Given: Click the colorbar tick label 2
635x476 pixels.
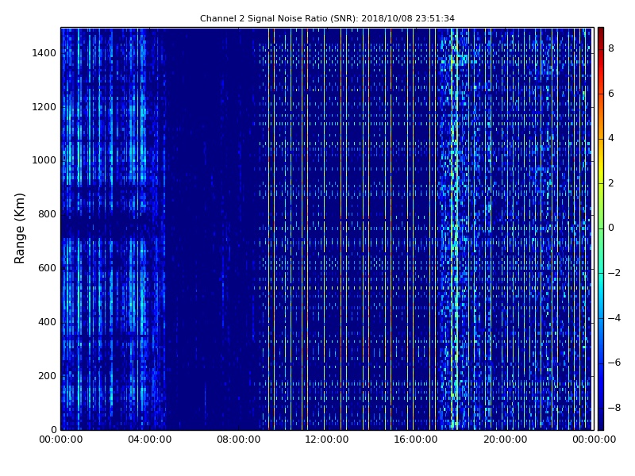Looking at the screenshot, I should (x=611, y=183).
